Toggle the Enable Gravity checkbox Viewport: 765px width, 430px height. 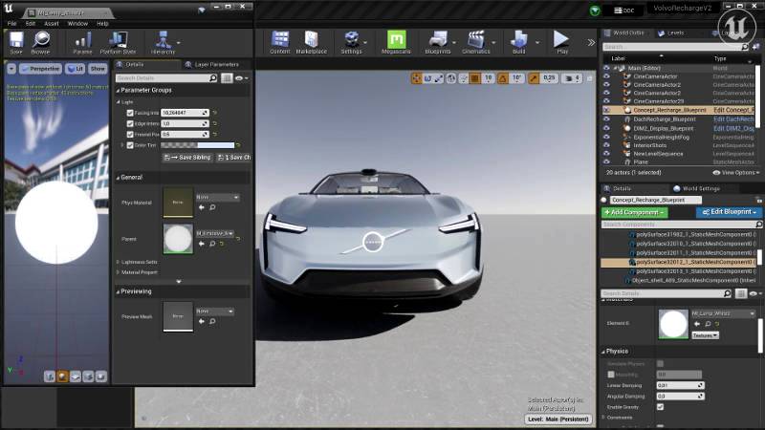660,406
